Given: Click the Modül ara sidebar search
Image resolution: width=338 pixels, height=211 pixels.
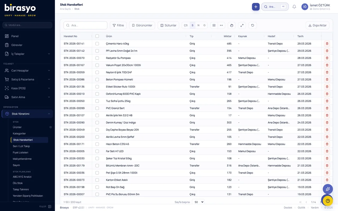Looking at the screenshot, I should coord(27,25).
